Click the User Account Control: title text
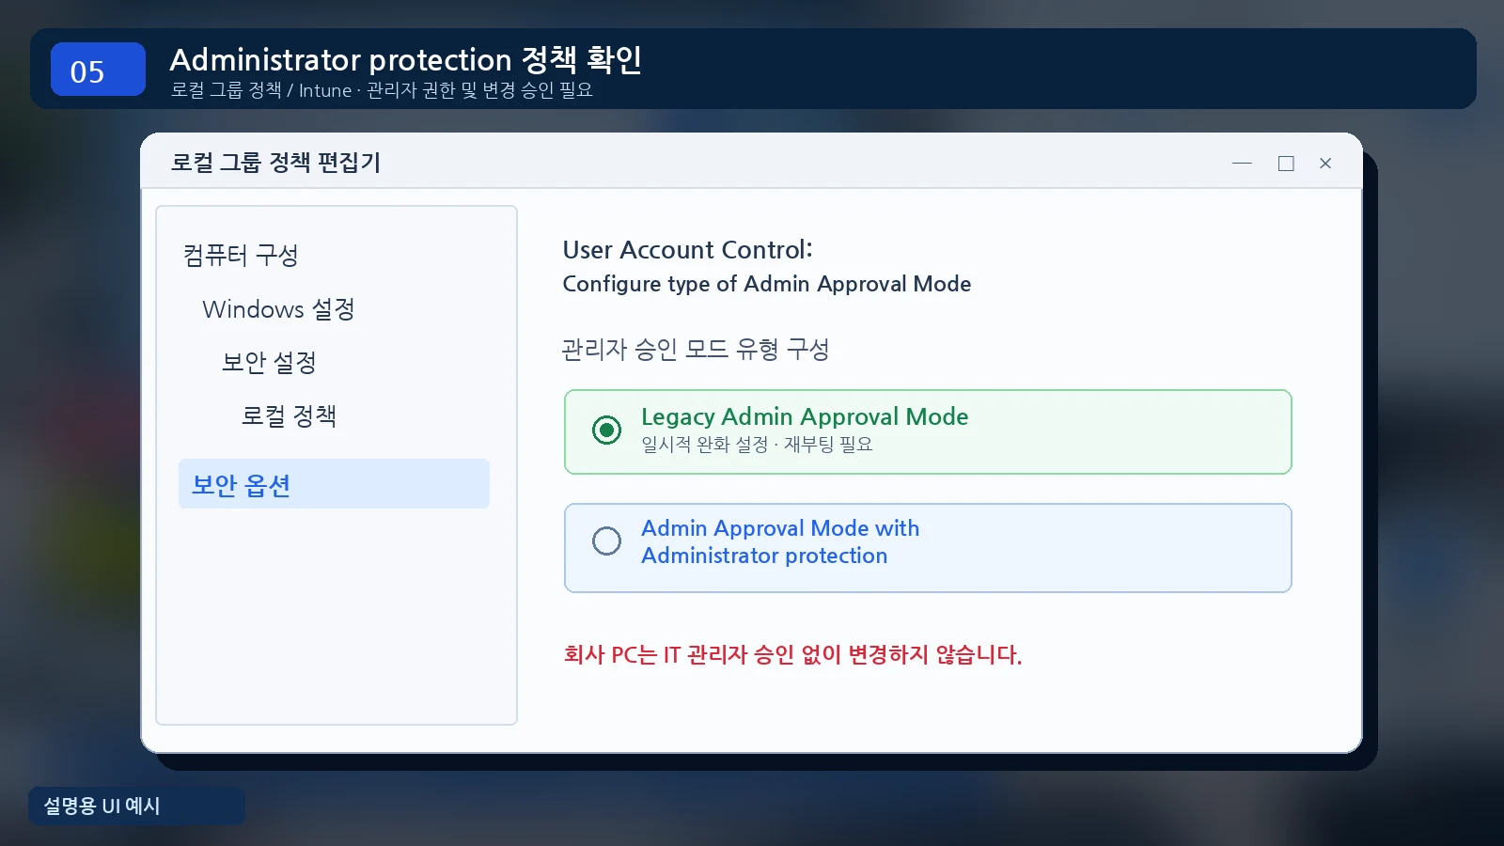1504x846 pixels. (687, 250)
